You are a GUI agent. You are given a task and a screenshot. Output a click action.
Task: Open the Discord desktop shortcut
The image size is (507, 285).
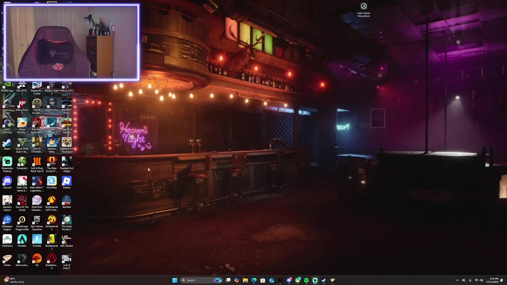point(7,183)
